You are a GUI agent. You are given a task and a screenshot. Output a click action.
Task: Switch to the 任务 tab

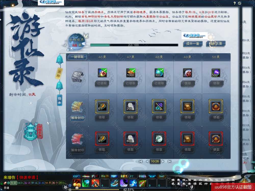point(59,100)
